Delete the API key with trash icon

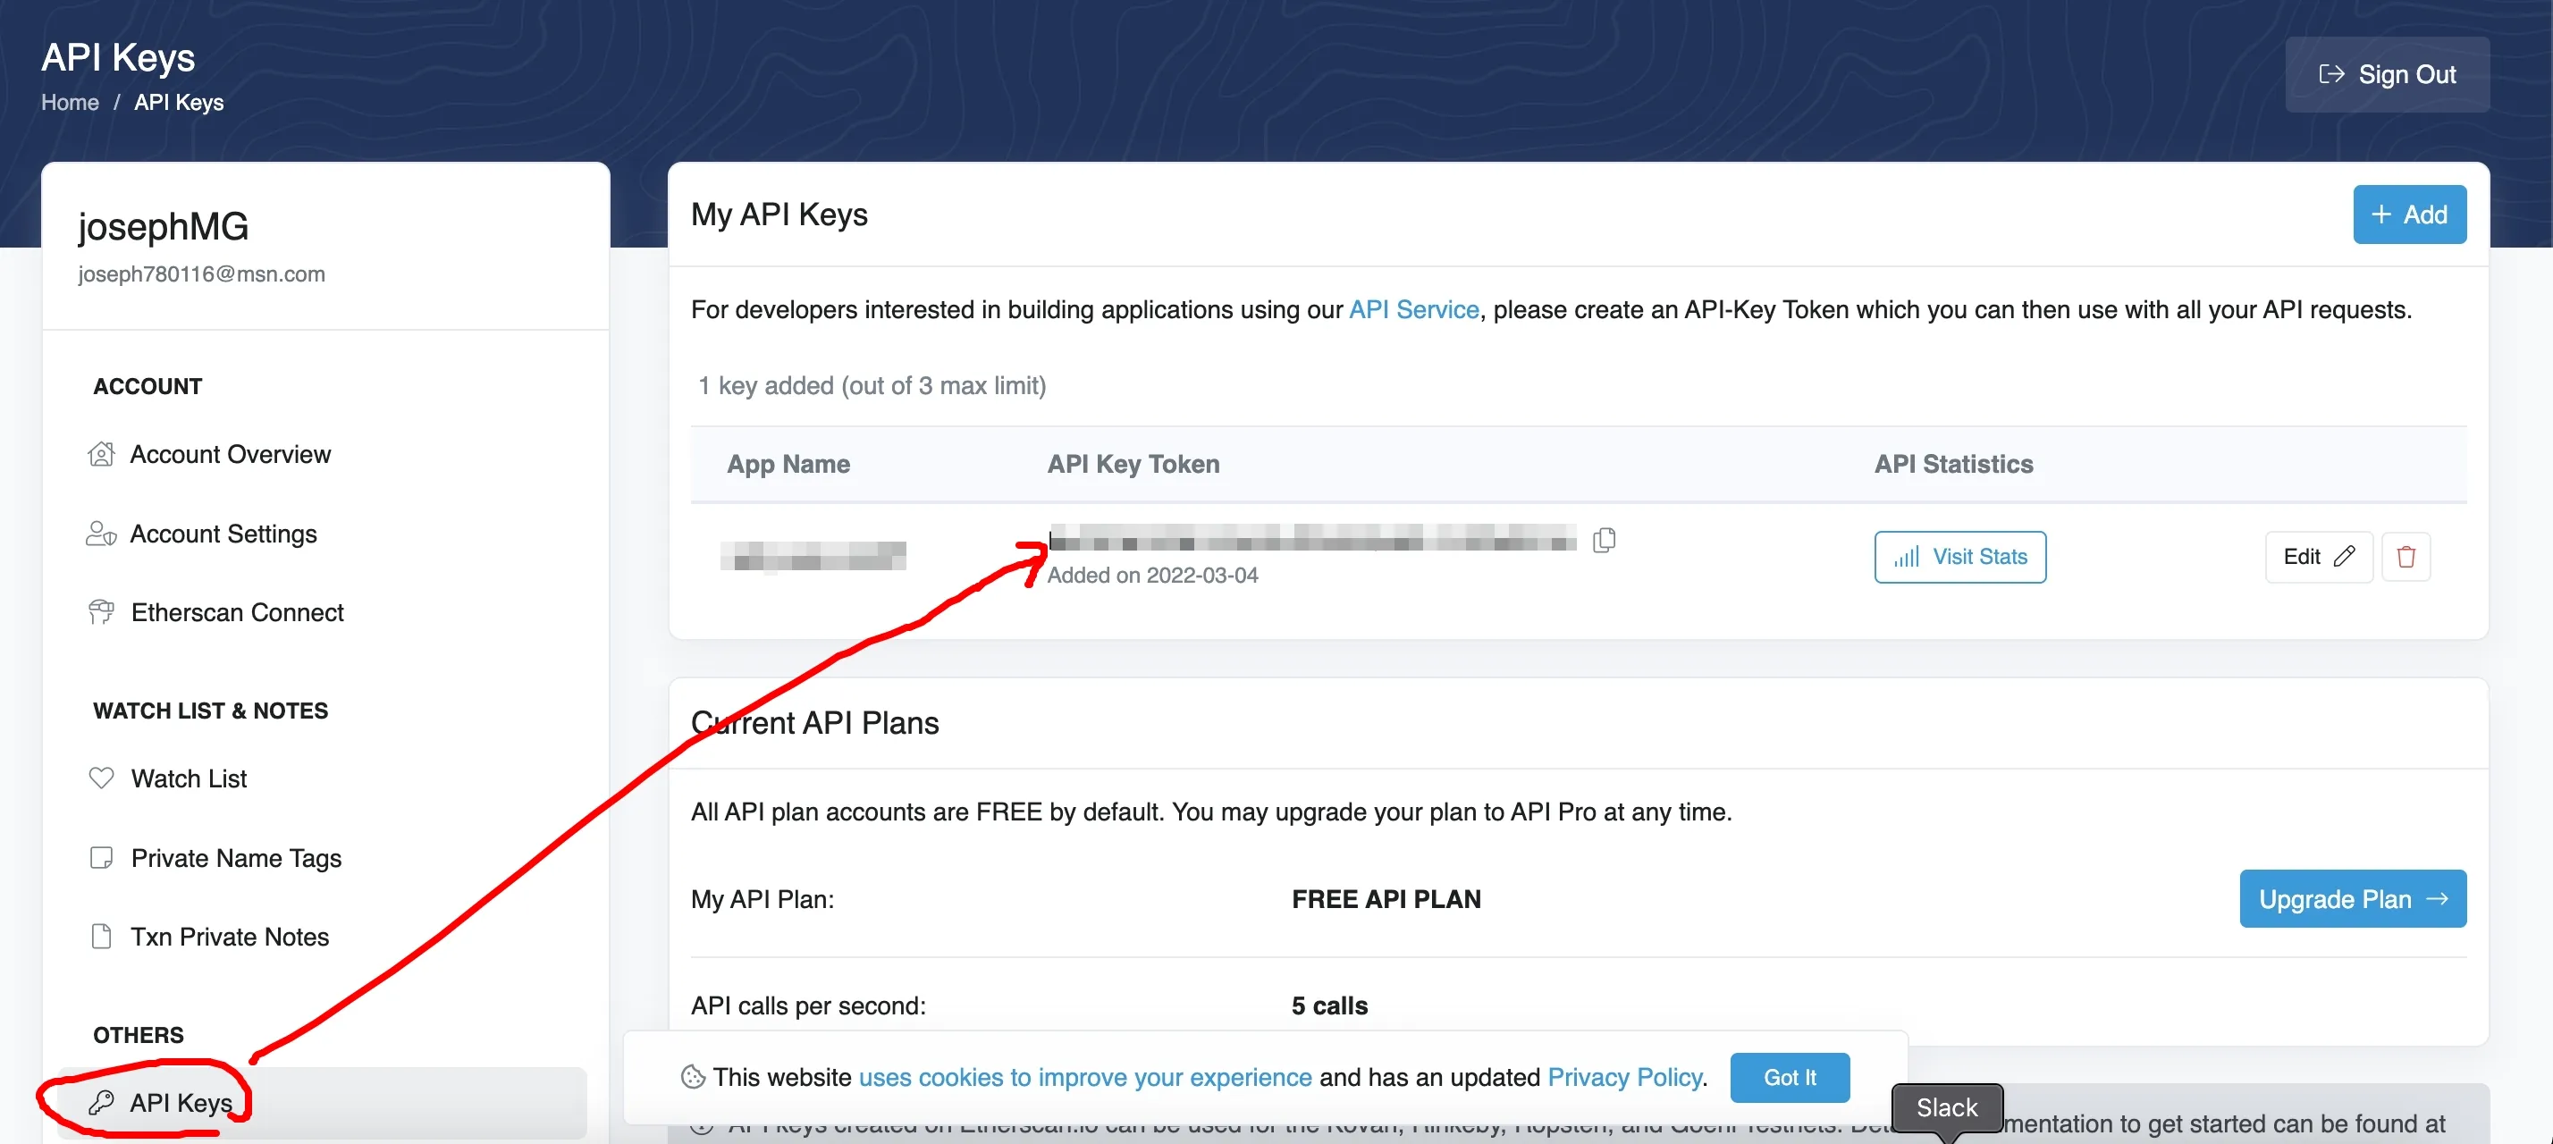2406,557
